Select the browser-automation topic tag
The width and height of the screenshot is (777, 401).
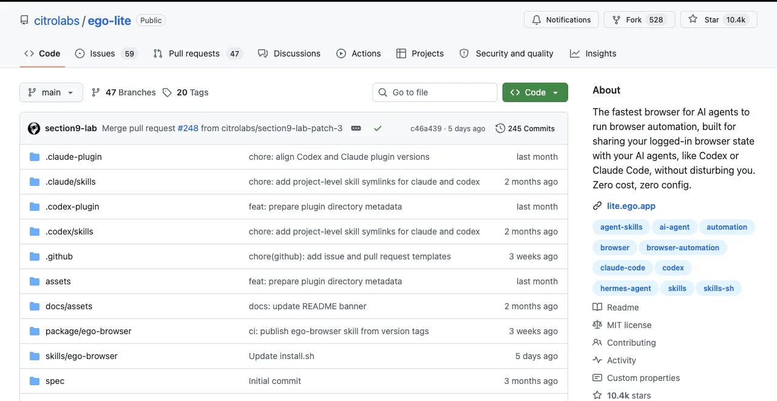point(683,247)
